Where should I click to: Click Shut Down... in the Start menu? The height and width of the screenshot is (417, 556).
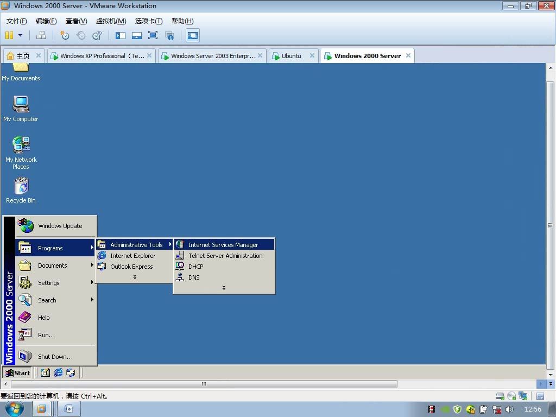pyautogui.click(x=55, y=356)
